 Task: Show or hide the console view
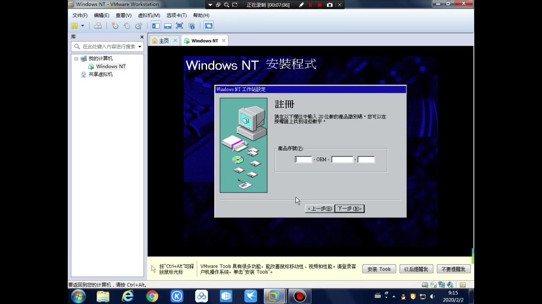[208, 26]
